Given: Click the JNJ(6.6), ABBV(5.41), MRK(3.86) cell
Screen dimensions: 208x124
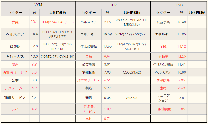Looking at the screenshot, I should click(132, 22).
